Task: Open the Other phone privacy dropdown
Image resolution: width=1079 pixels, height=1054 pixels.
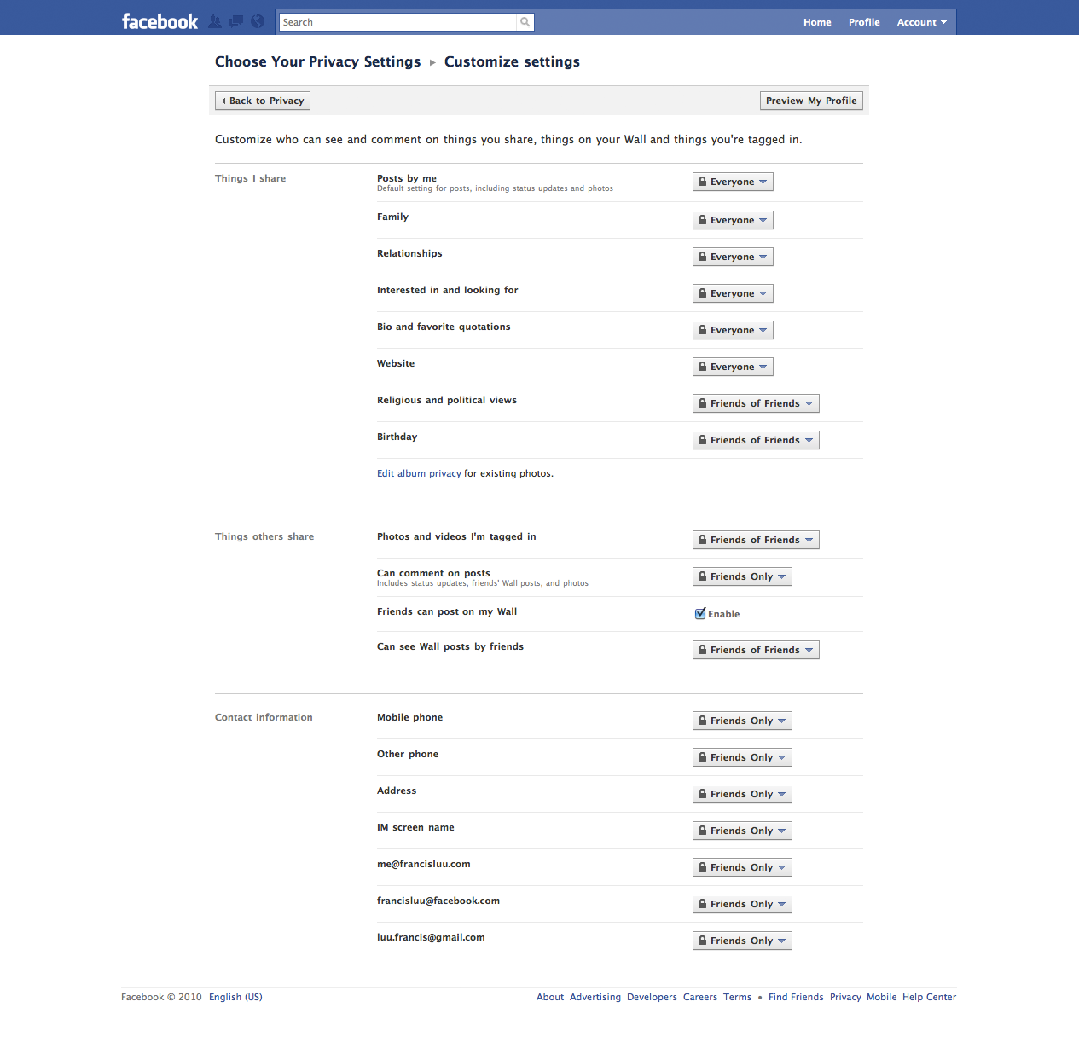Action: click(742, 757)
